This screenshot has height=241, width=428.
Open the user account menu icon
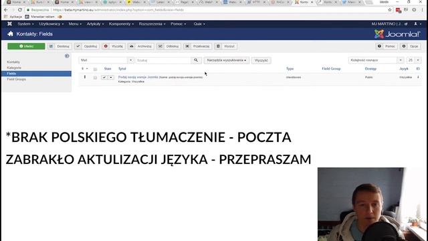pos(417,24)
